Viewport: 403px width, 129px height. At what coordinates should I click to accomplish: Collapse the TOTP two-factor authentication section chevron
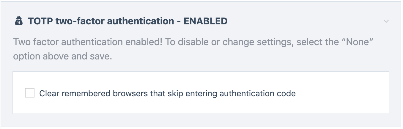[386, 21]
